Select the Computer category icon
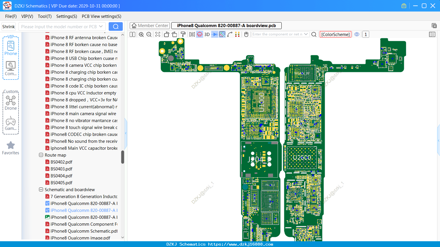 (x=11, y=69)
